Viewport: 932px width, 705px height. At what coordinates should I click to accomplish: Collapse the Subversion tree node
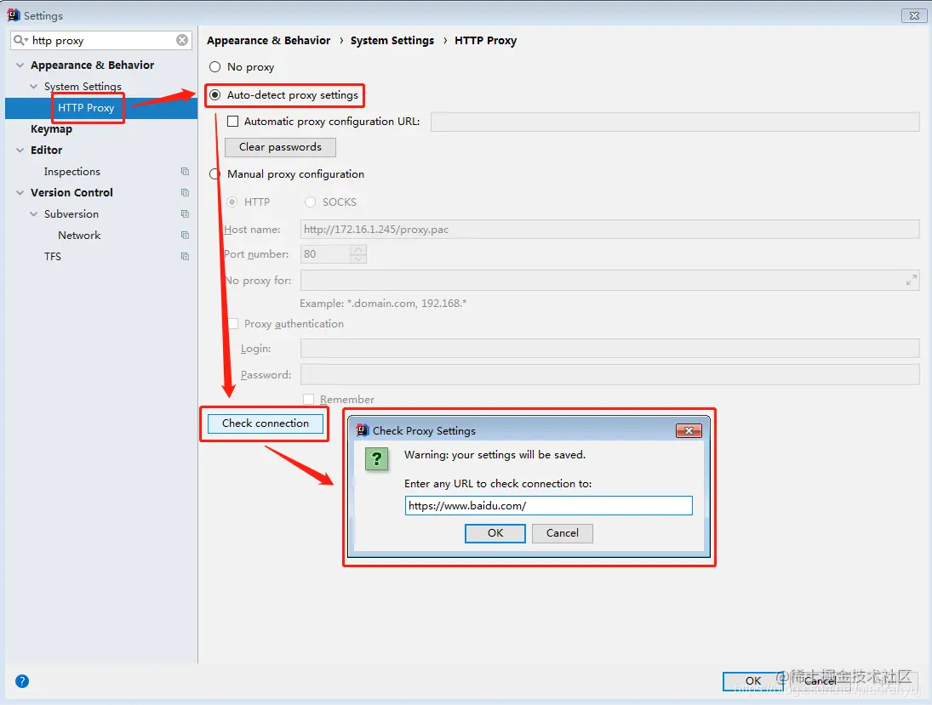point(33,213)
